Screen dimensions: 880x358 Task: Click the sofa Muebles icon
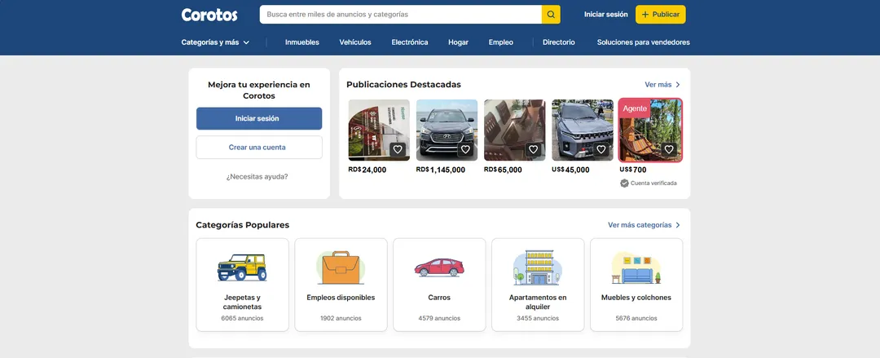click(x=636, y=267)
